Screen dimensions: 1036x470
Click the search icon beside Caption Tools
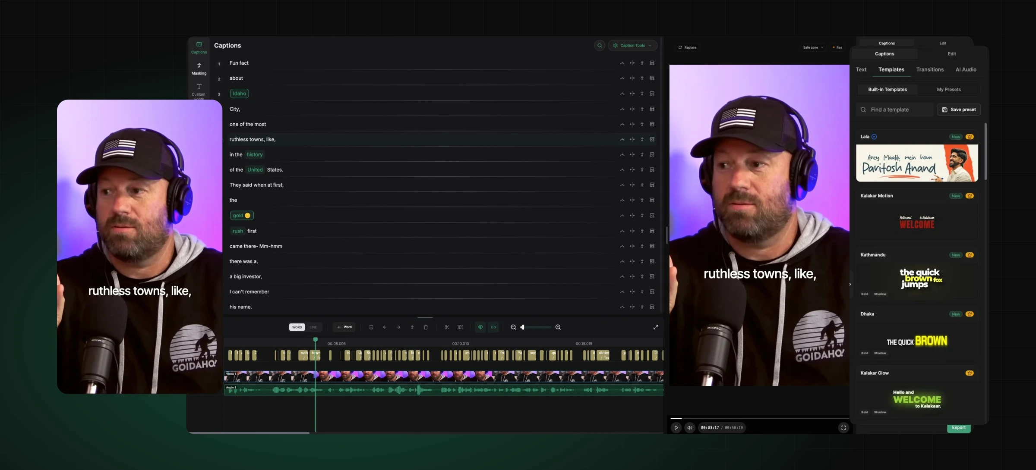[600, 45]
